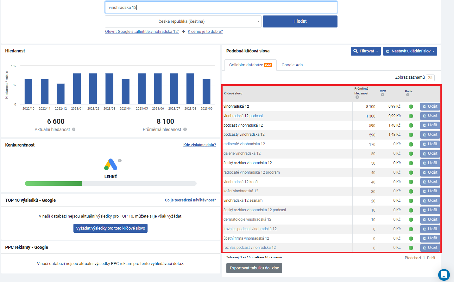Click search volume 8 100 in first row

[x=371, y=107]
